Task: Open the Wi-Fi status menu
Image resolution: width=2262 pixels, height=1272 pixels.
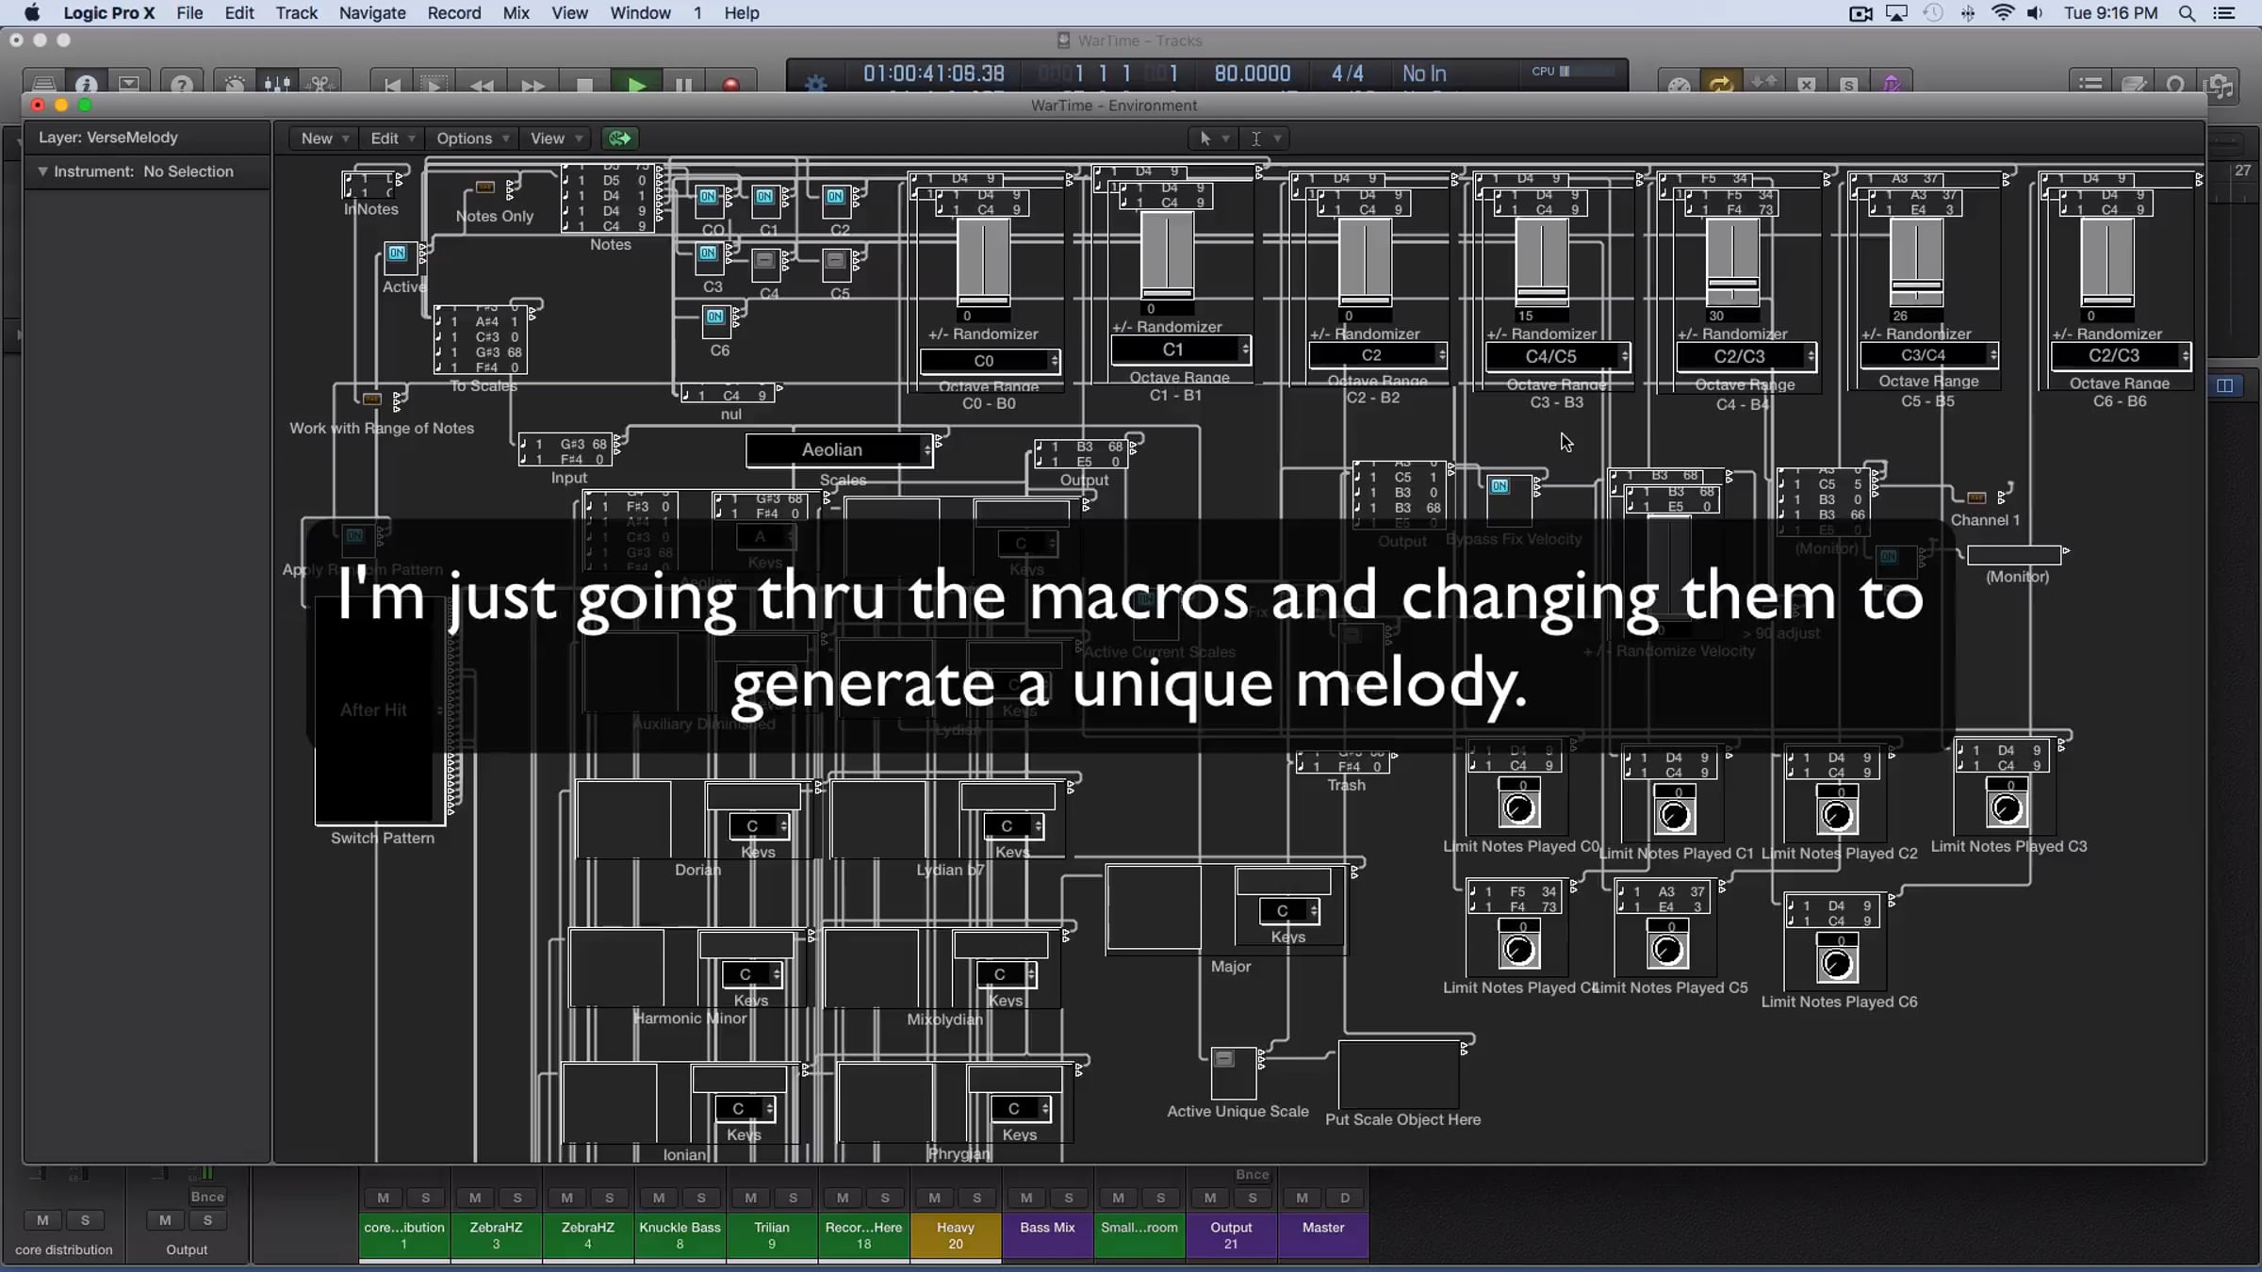Action: click(x=2002, y=13)
